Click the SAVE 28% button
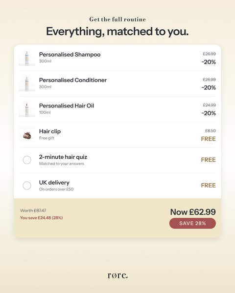Screen dimensions: 235x293 (192, 223)
